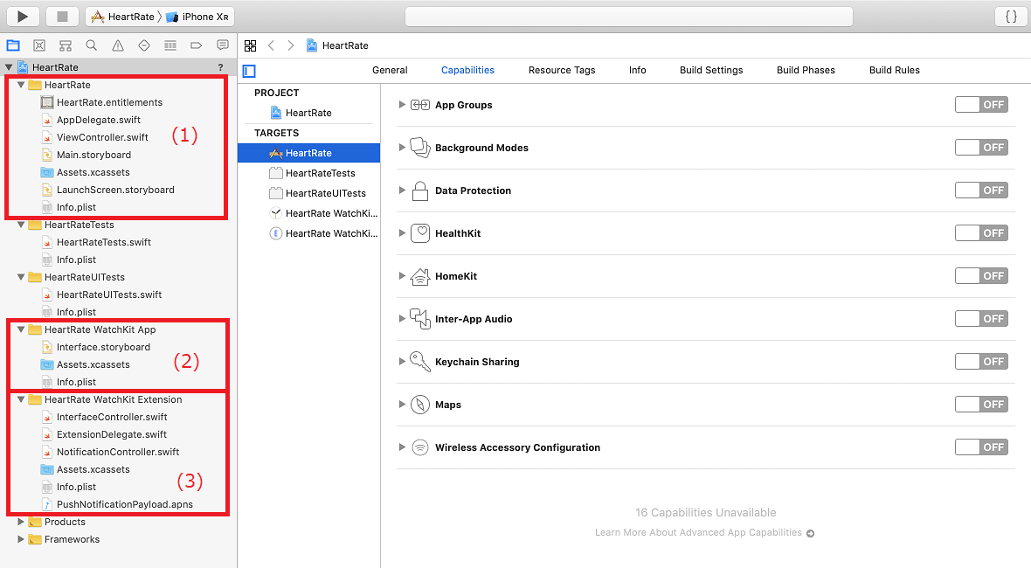1031x568 pixels.
Task: Switch to the Build Settings tab
Action: pyautogui.click(x=711, y=70)
